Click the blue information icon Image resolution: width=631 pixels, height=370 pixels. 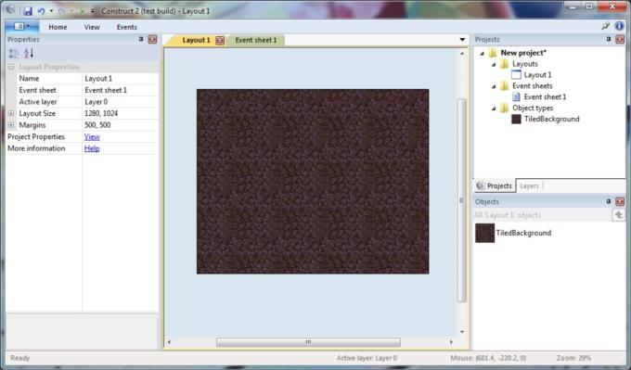[619, 26]
